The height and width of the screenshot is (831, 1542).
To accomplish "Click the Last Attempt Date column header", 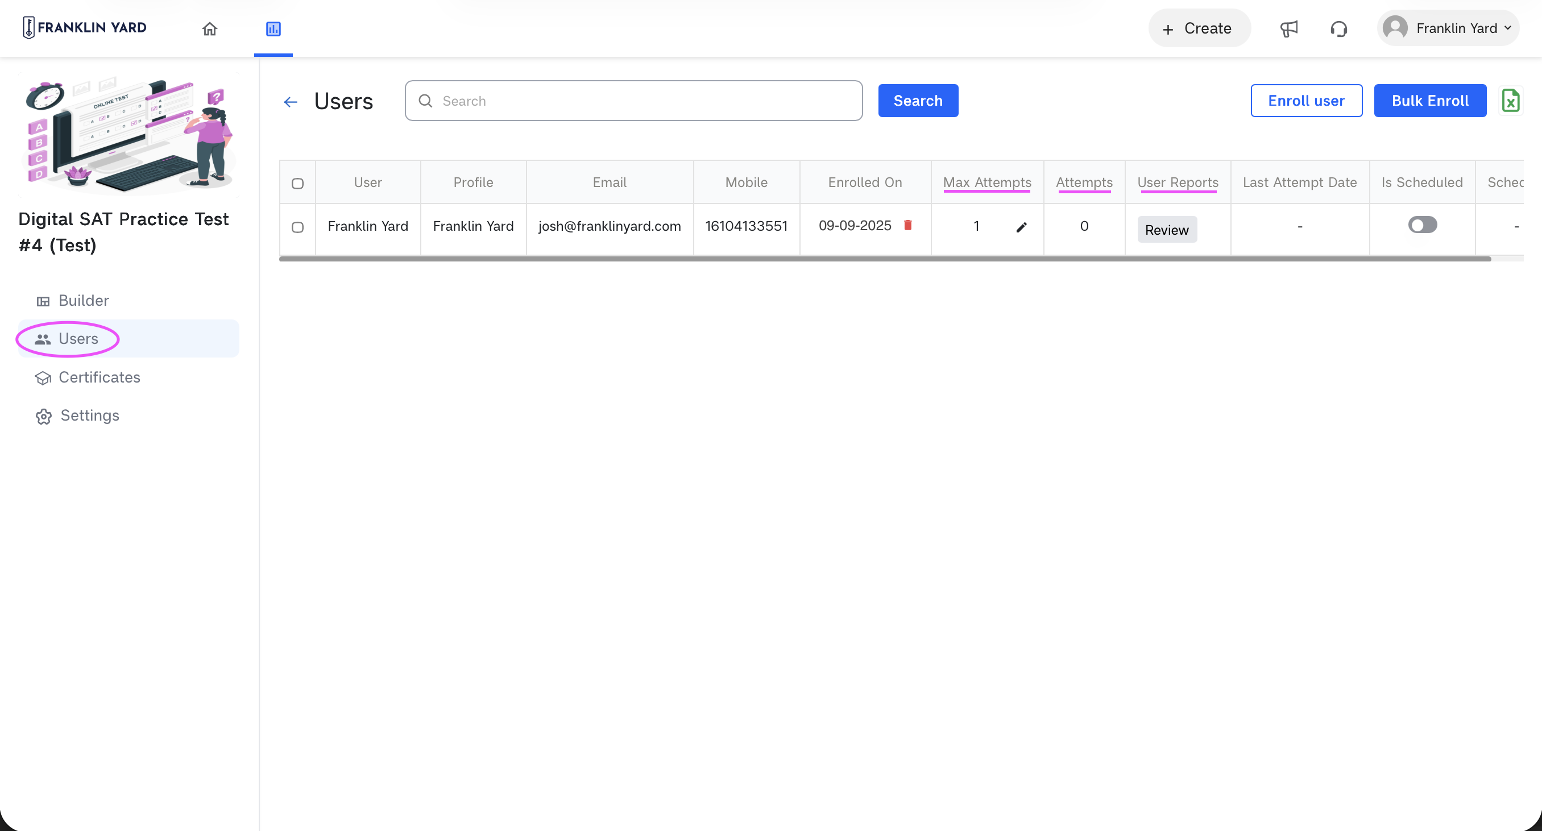I will coord(1300,182).
